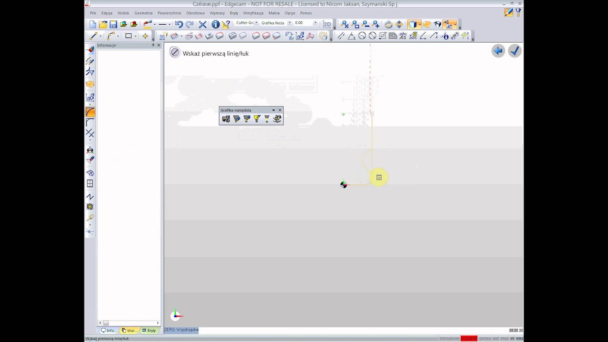
Task: Select the Rectangle tool
Action: coord(128,36)
